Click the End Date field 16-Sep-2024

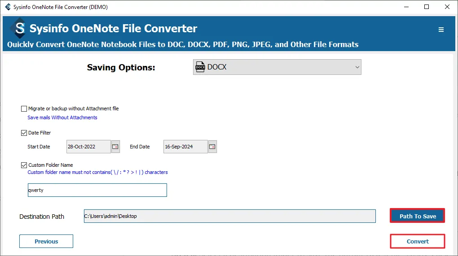pos(185,147)
